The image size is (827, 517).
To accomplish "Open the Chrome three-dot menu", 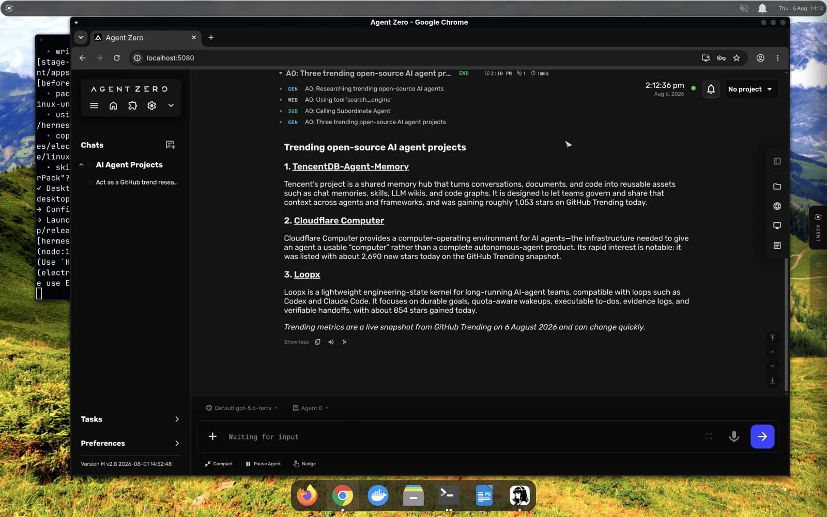I will [x=777, y=58].
